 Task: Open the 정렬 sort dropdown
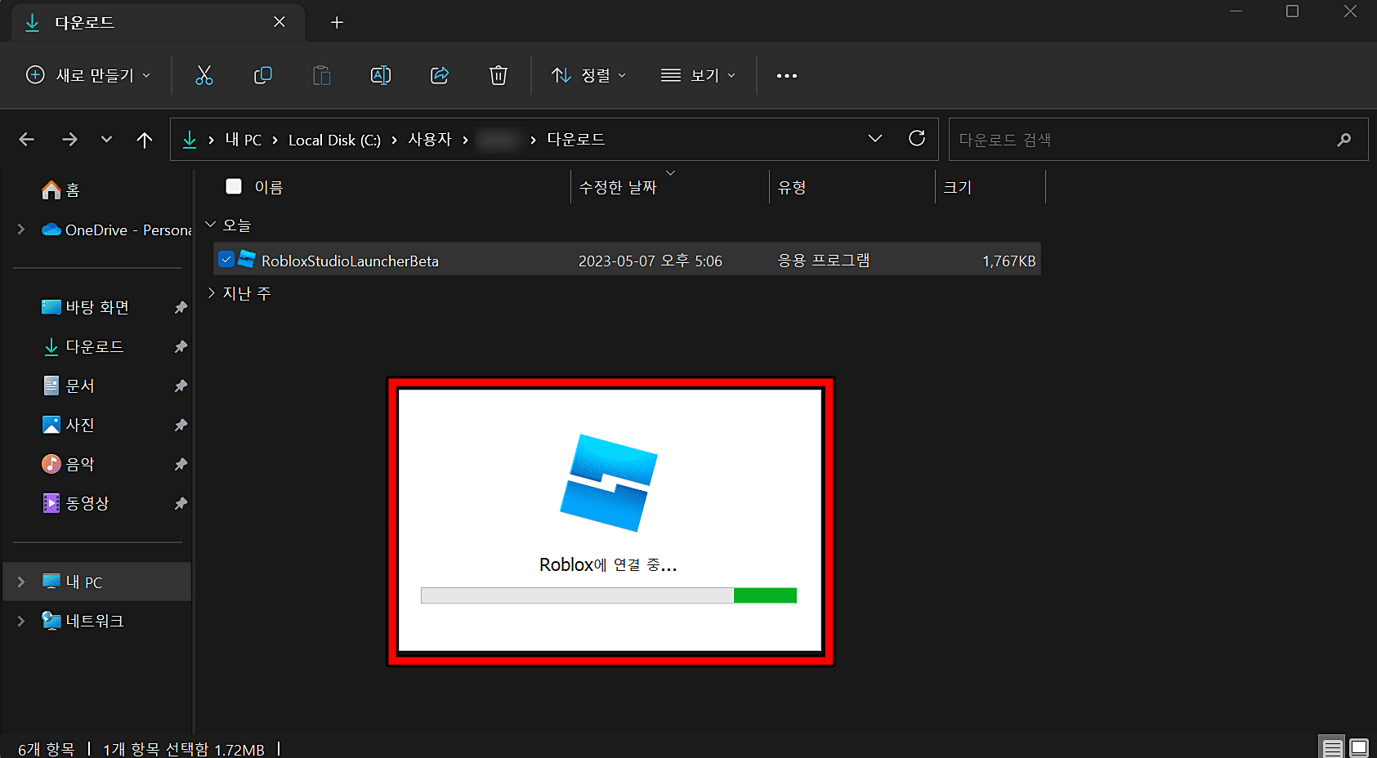(588, 75)
